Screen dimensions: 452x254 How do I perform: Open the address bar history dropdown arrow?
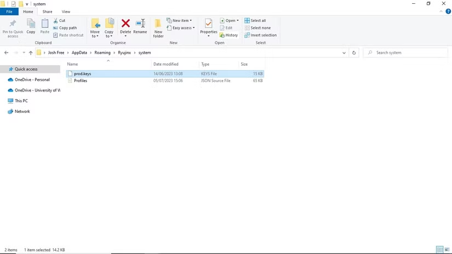pyautogui.click(x=344, y=53)
